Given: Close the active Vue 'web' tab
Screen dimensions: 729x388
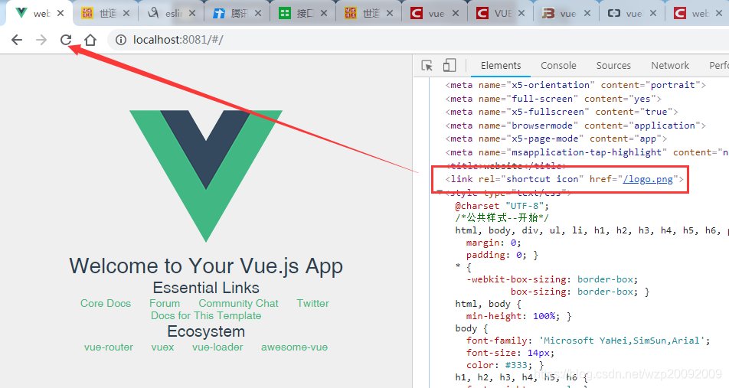Looking at the screenshot, I should pyautogui.click(x=60, y=14).
